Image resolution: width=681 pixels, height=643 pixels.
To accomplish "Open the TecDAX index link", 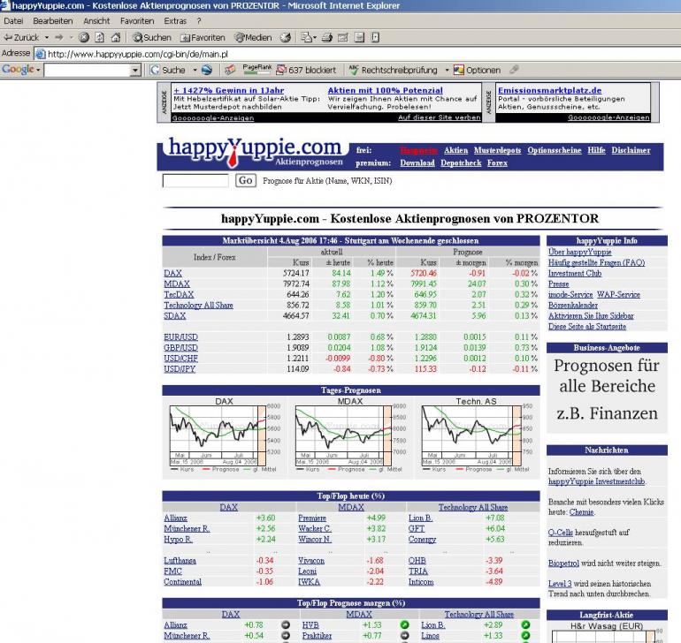I will [179, 295].
